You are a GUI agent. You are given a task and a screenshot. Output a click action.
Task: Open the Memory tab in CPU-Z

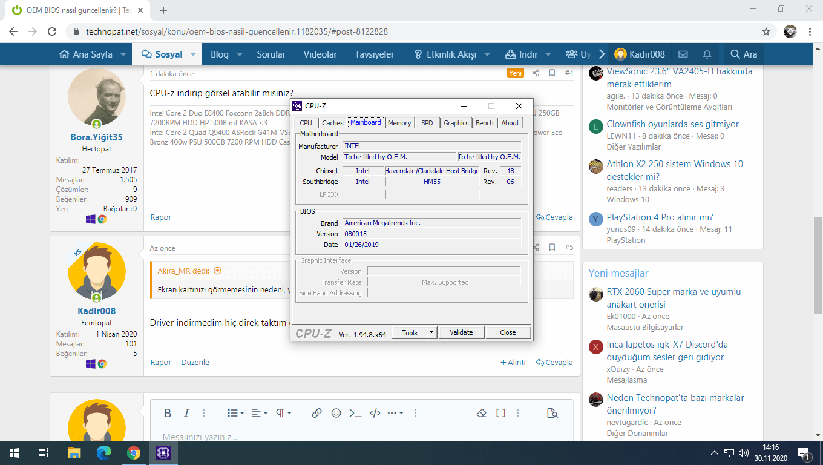point(399,123)
